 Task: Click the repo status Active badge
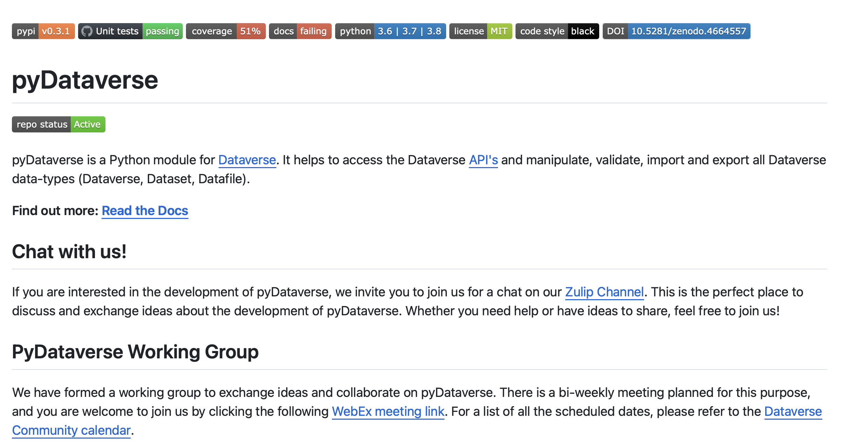[x=58, y=124]
